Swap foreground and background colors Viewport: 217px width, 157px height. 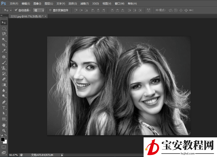point(6,135)
